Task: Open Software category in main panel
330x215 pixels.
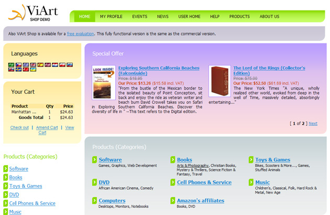Action: pyautogui.click(x=111, y=159)
